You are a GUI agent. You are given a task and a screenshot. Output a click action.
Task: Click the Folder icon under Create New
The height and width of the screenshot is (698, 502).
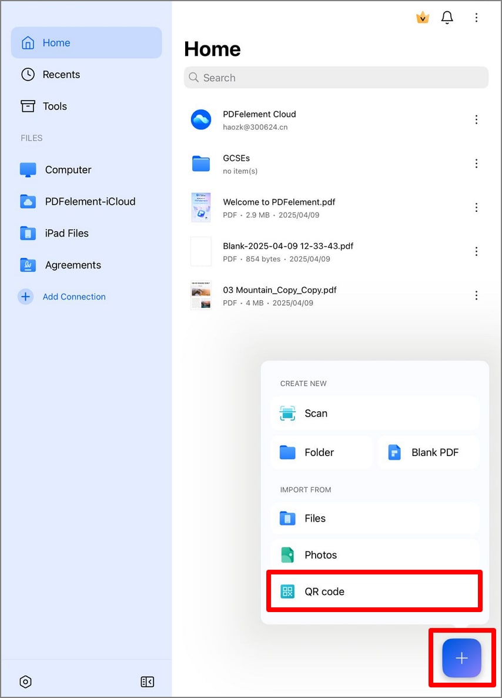[287, 452]
